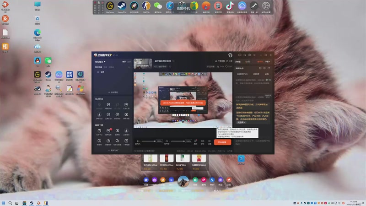Adjust the microphone volume slider
366x206 pixels.
[x=148, y=141]
